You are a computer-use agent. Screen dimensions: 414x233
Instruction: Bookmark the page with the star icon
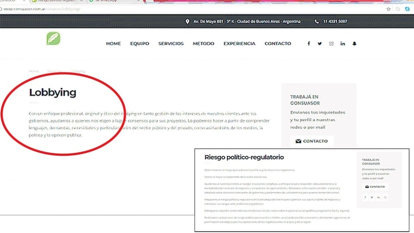(389, 9)
